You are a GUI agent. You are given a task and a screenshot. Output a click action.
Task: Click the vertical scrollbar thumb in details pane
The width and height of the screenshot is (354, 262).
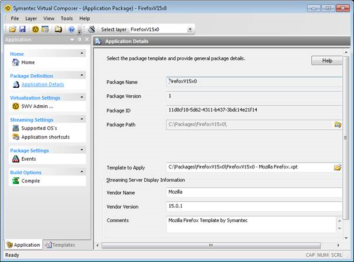coord(346,138)
